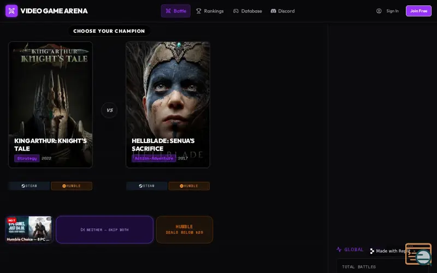Screen dimensions: 437x273
Task: Click the Neither – Skip Both button
Action: (105, 229)
